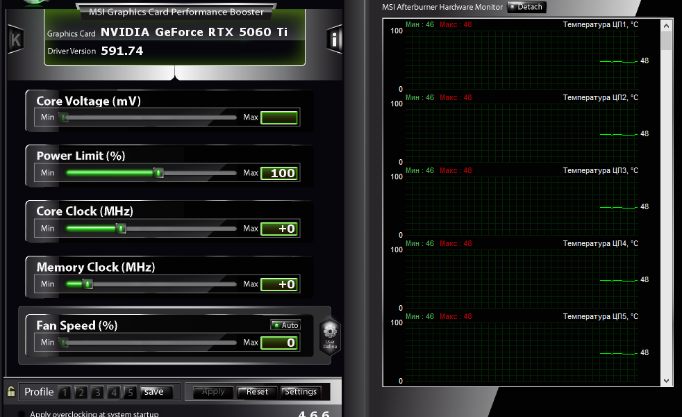
Task: Click the version number 4.6.6
Action: tap(314, 414)
